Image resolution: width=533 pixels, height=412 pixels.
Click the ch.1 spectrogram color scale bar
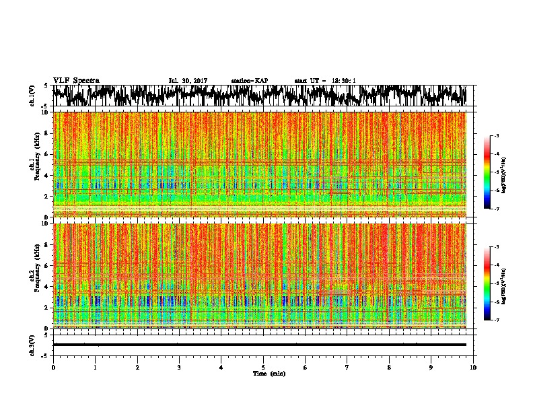click(x=487, y=172)
